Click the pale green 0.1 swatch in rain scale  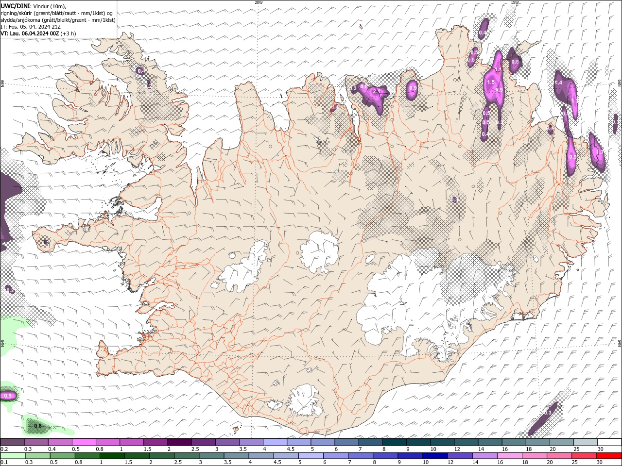(12, 456)
